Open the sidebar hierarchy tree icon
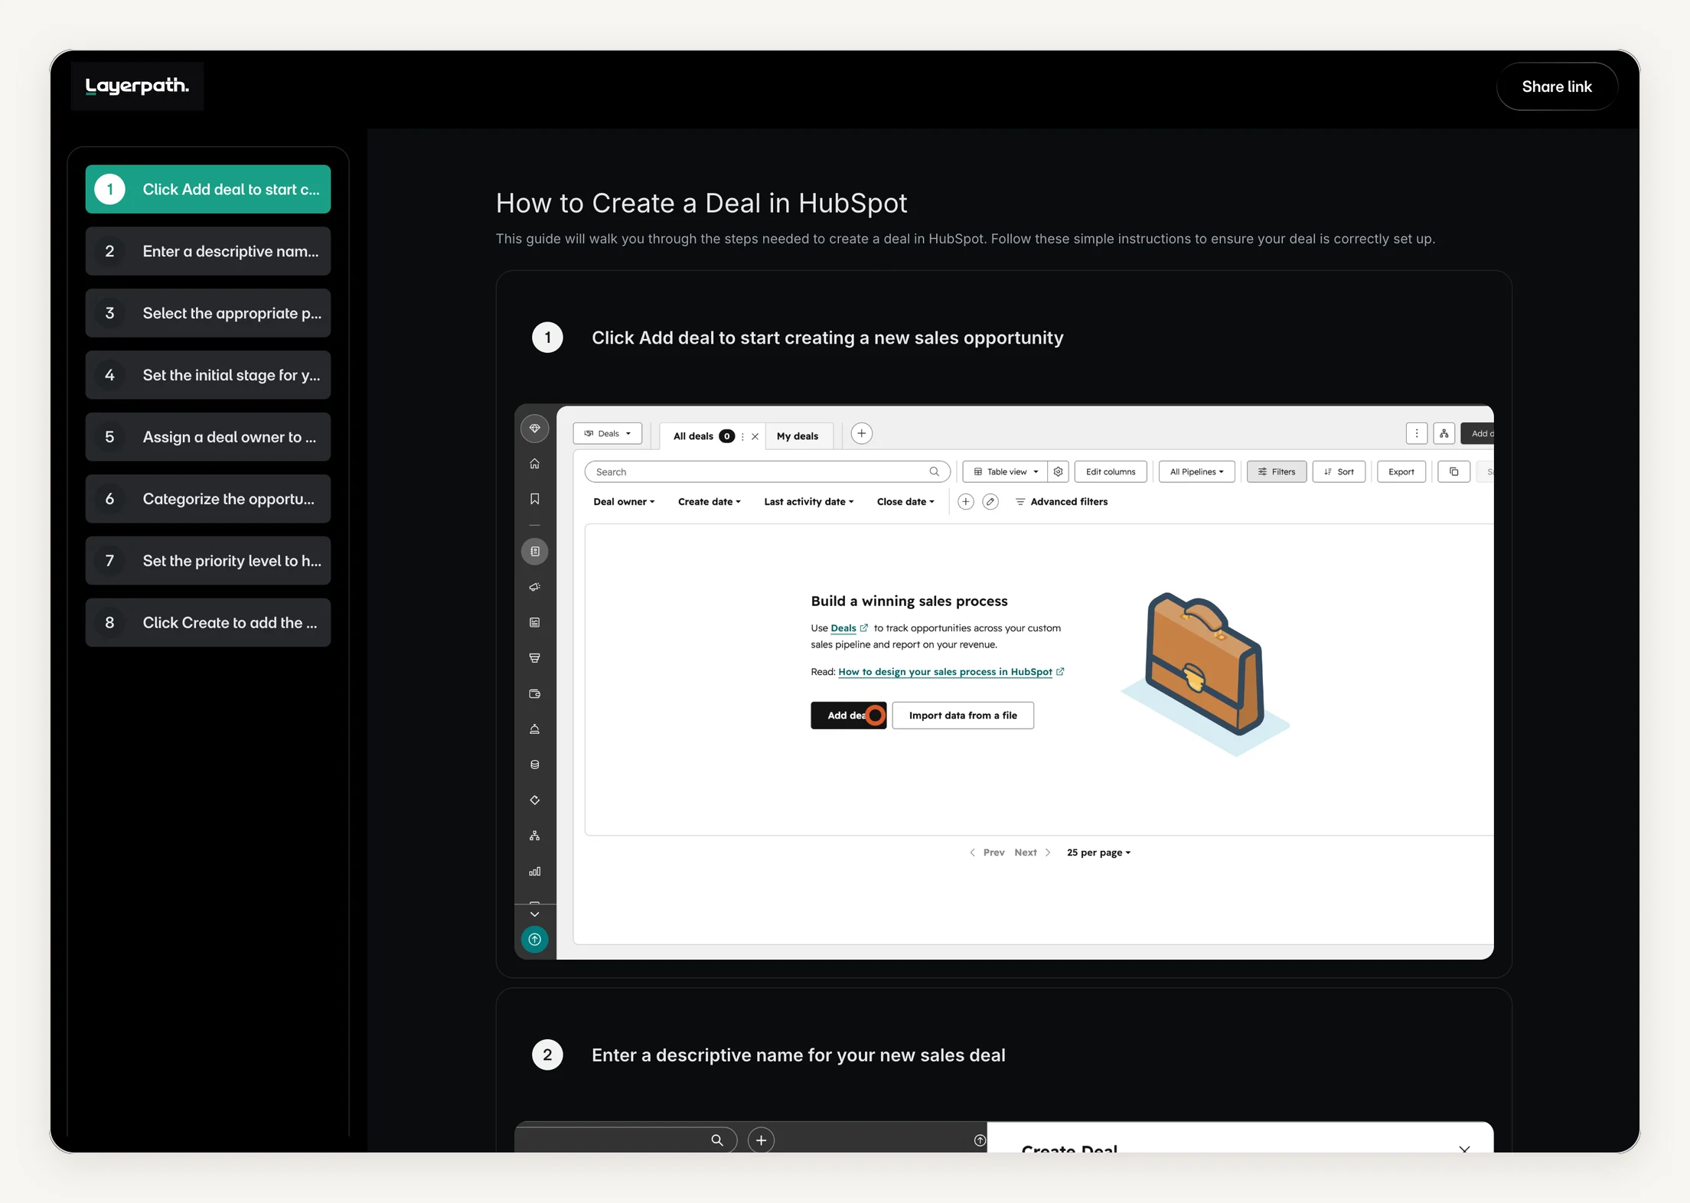This screenshot has height=1203, width=1690. [534, 836]
